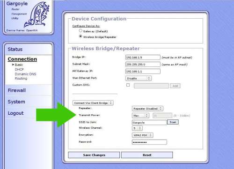Click the AP/Gateway IP input field
Screen dimensions: 234x169
click(x=143, y=71)
